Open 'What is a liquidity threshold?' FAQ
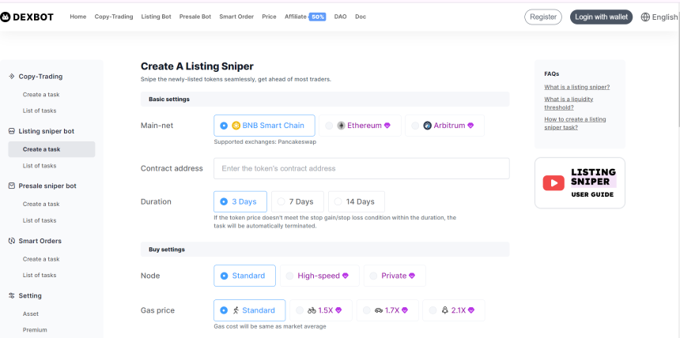 (x=569, y=103)
